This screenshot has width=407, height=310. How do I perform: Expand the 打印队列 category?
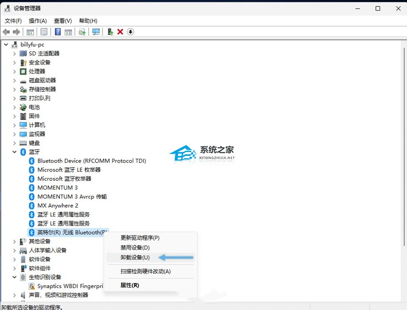coord(14,98)
